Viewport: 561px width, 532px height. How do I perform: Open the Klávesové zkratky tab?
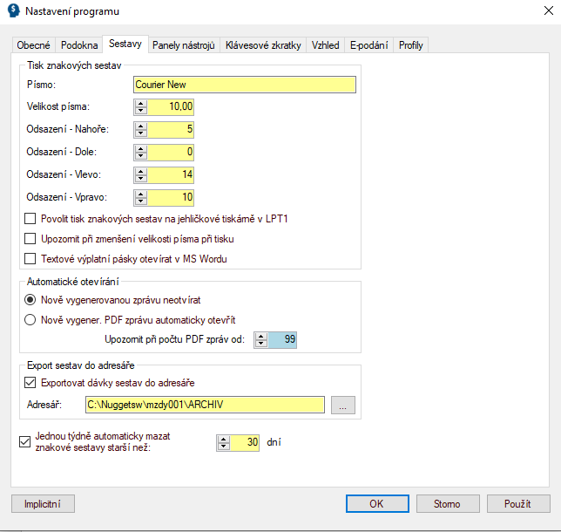click(263, 45)
